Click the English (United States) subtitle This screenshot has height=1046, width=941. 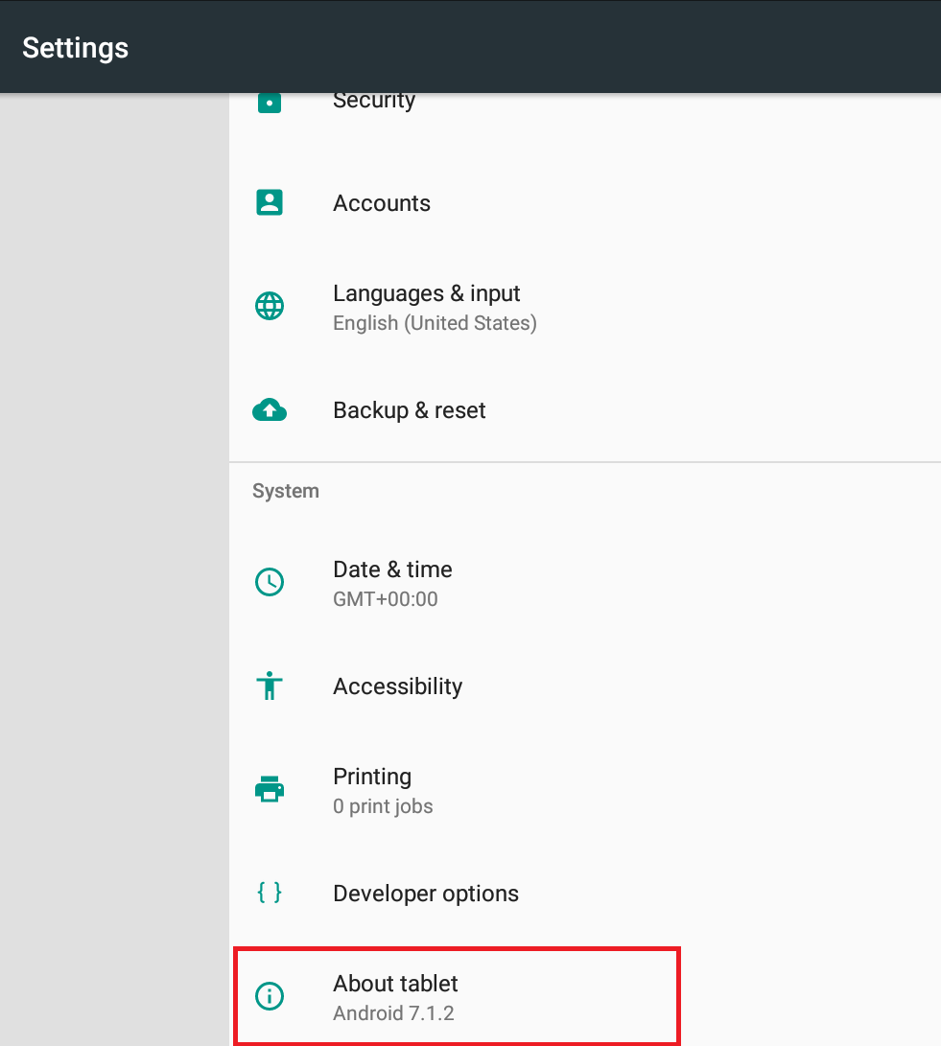(435, 323)
